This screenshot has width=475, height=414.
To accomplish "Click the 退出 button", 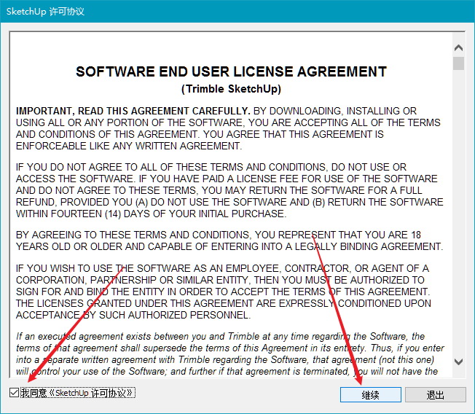I will click(436, 394).
